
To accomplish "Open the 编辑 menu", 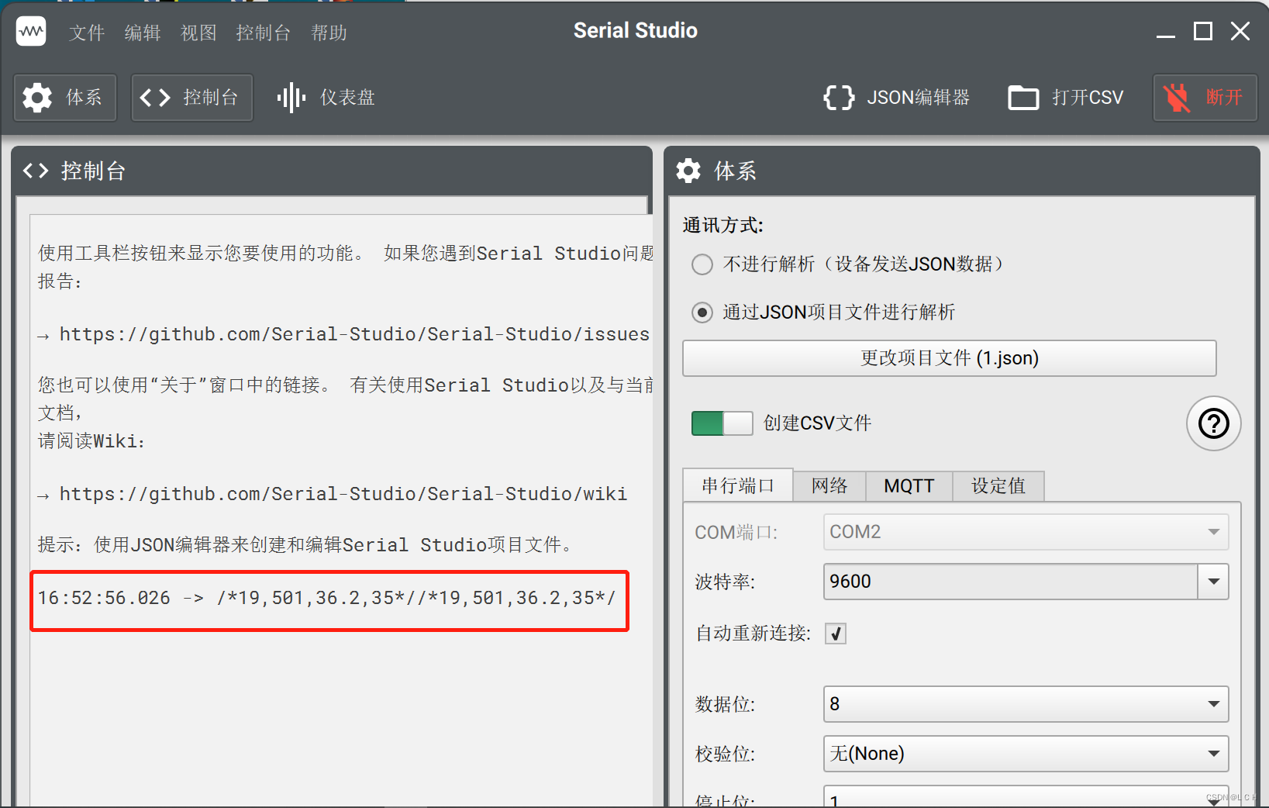I will (x=143, y=33).
